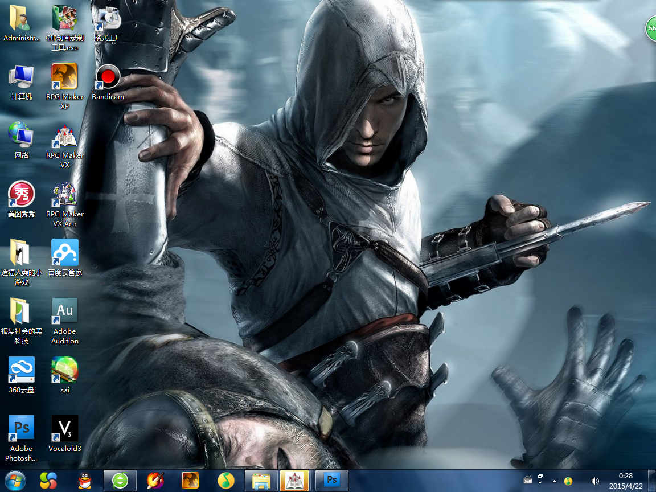
Task: Select the Adobe Audition desktop shortcut
Action: pos(65,321)
